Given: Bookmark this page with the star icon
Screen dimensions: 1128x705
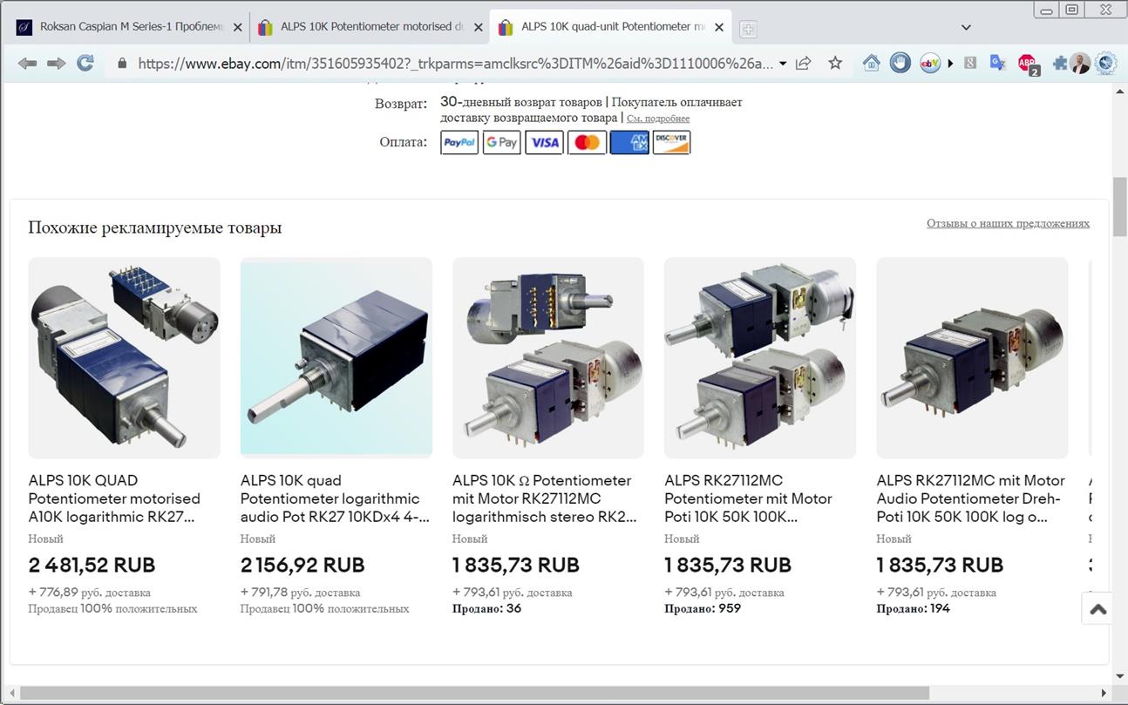Looking at the screenshot, I should (835, 63).
